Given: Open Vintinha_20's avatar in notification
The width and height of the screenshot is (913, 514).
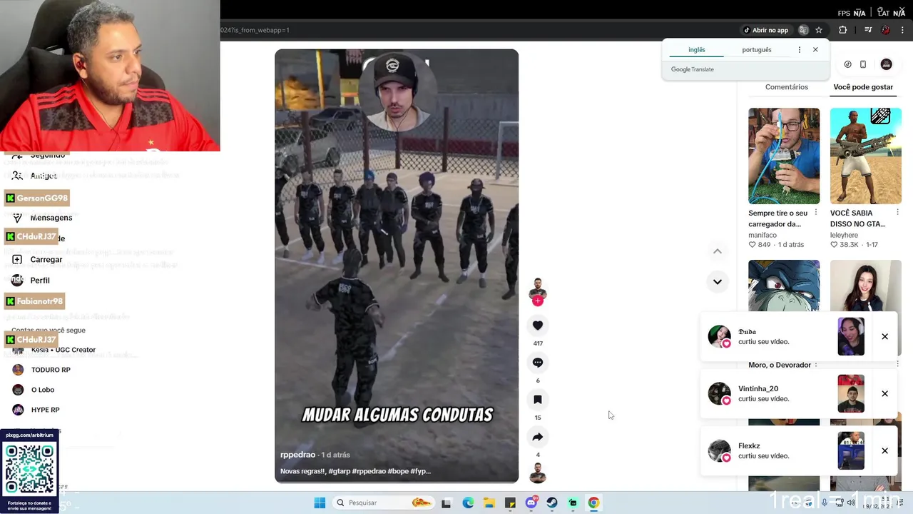Looking at the screenshot, I should 719,393.
